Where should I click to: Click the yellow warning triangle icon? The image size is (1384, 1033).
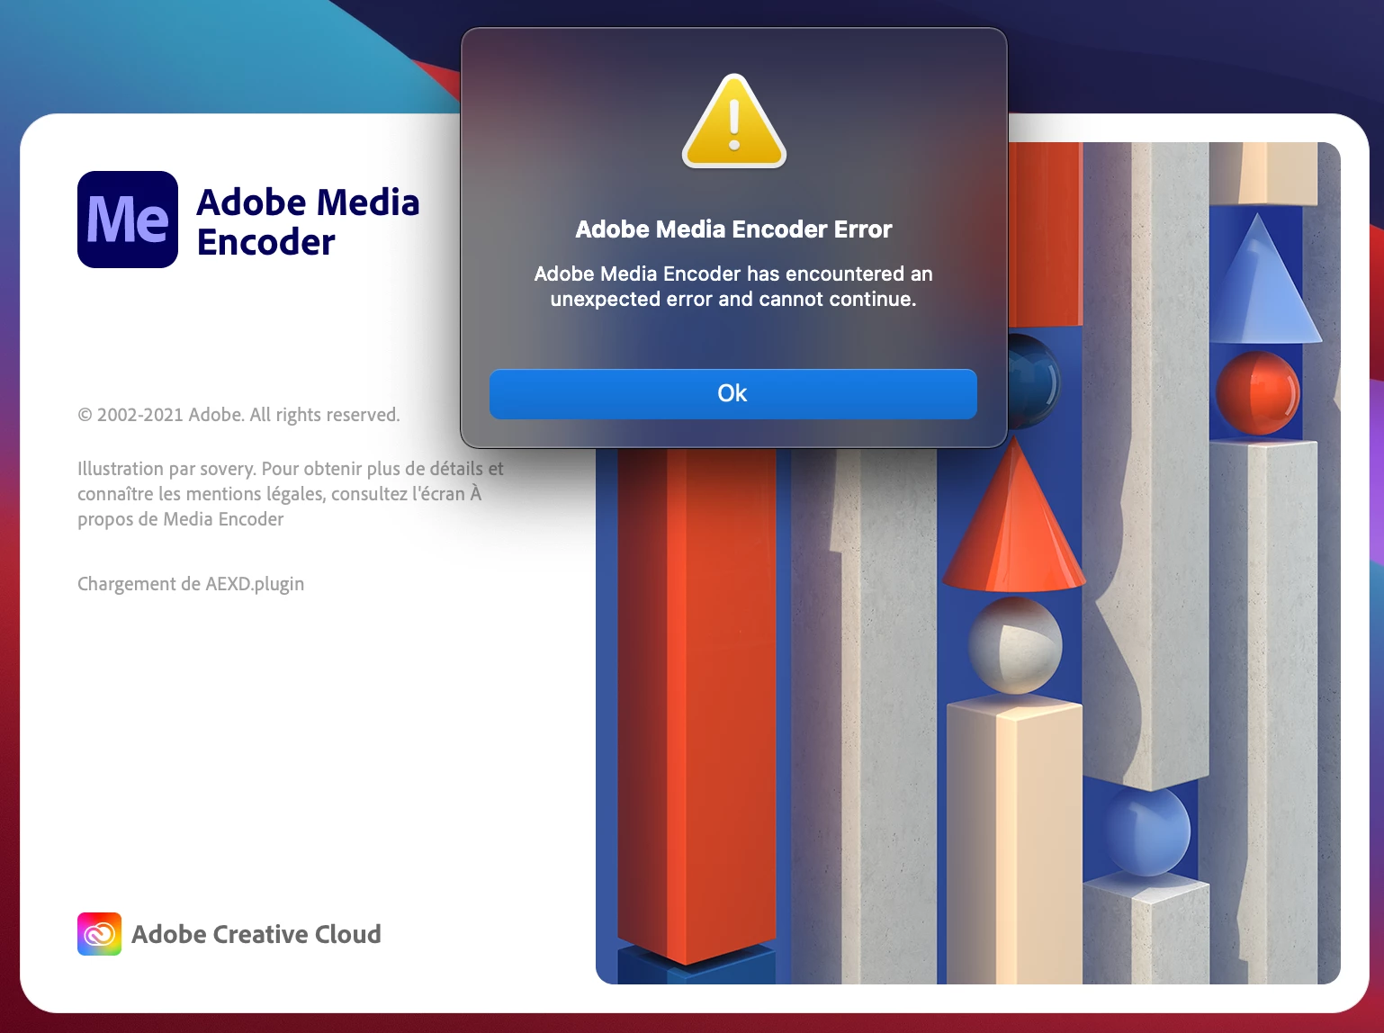point(734,121)
